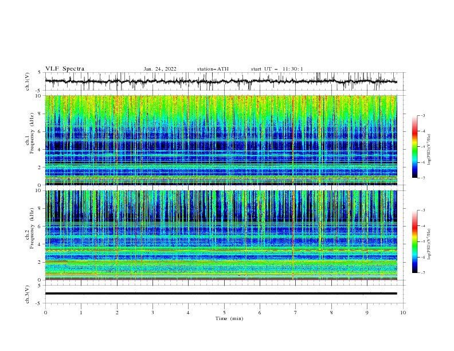Image resolution: width=454 pixels, height=351 pixels.
Task: Click time axis tick label "1"
Action: tap(81, 313)
